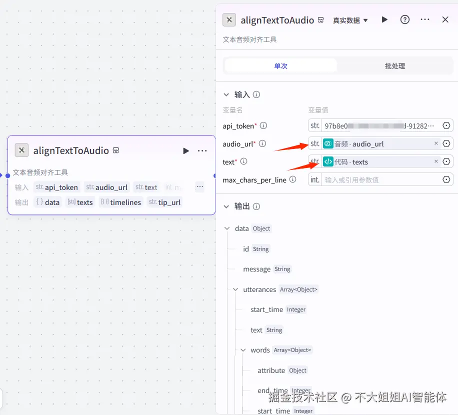Click the tip_url output chip on node
The height and width of the screenshot is (415, 458).
click(164, 202)
